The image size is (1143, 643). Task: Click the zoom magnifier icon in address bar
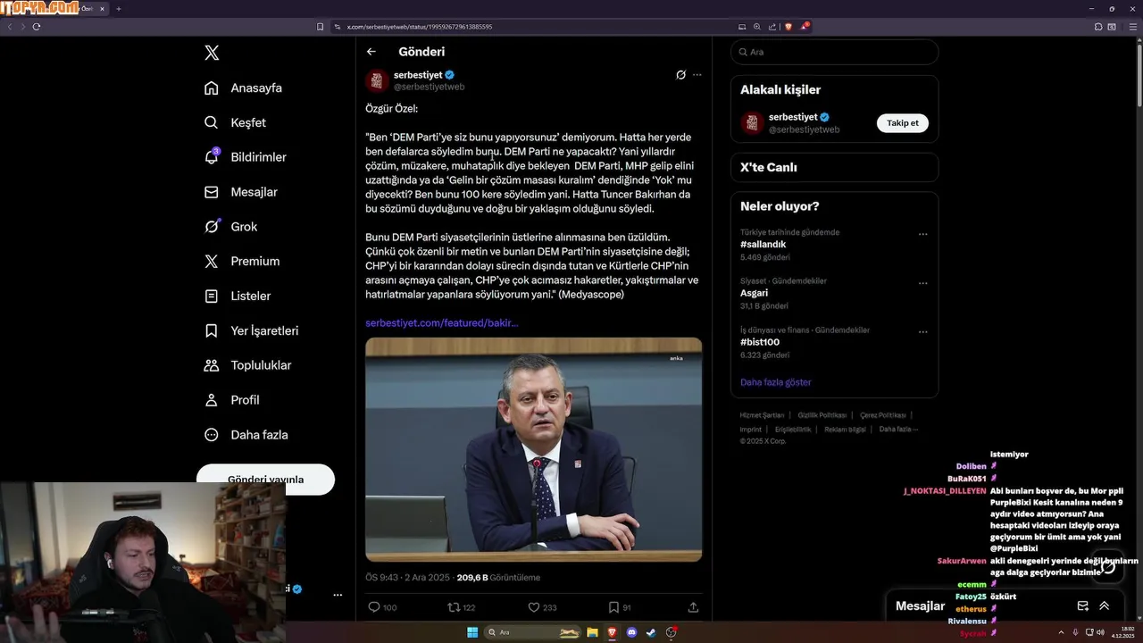point(757,27)
